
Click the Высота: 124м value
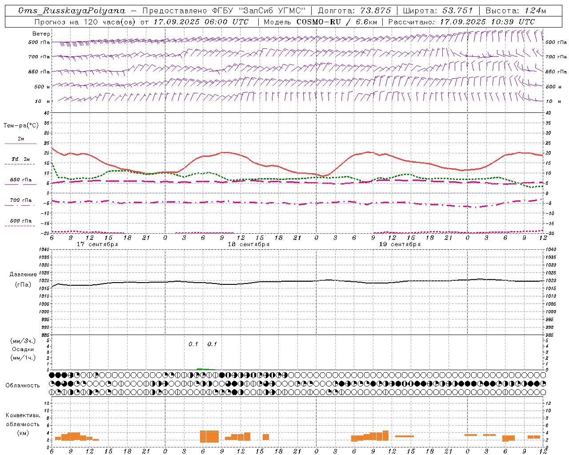pos(516,11)
